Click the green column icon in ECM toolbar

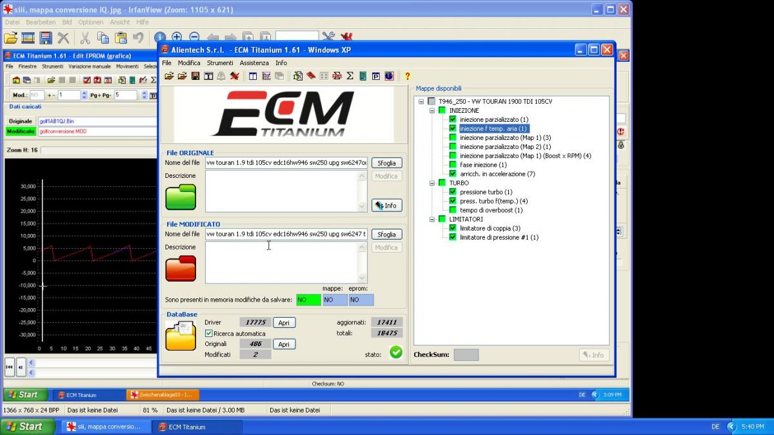363,76
